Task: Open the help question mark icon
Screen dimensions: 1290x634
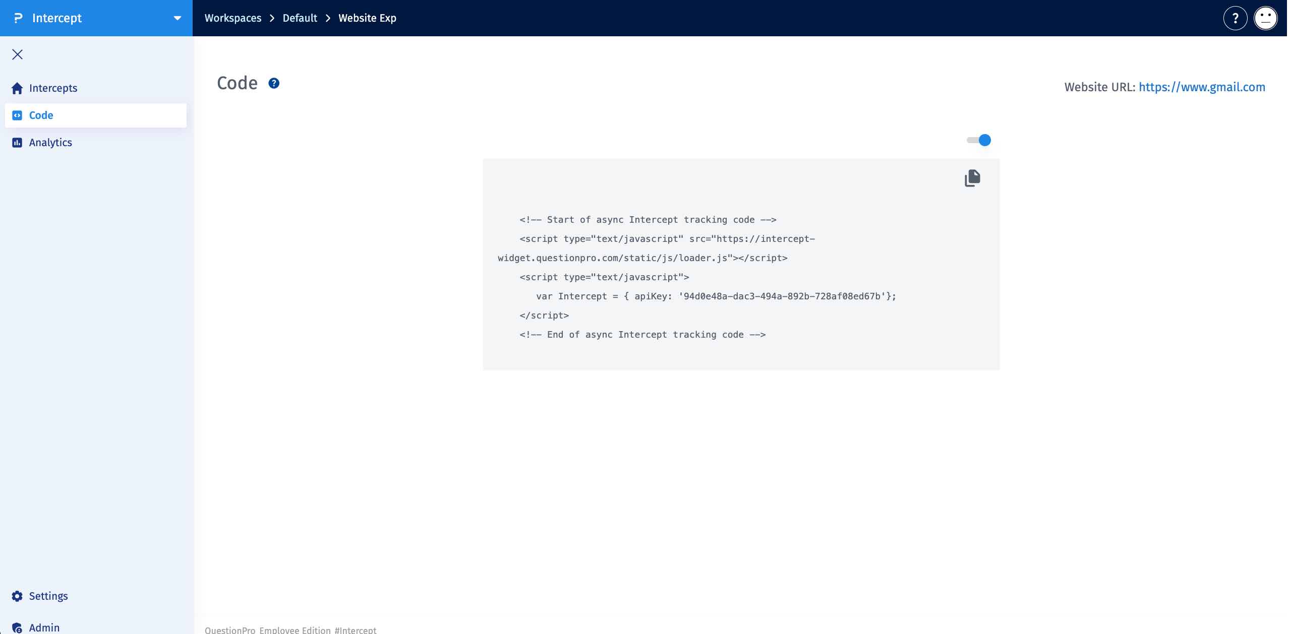Action: pyautogui.click(x=1234, y=18)
